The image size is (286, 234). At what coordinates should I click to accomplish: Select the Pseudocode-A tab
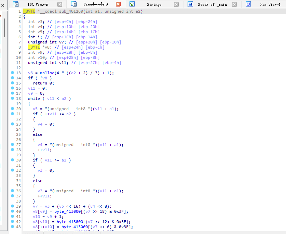click(x=96, y=4)
